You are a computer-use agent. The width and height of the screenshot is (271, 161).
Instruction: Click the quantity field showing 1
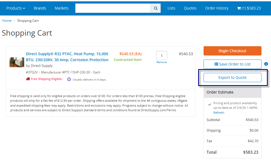click(x=162, y=55)
